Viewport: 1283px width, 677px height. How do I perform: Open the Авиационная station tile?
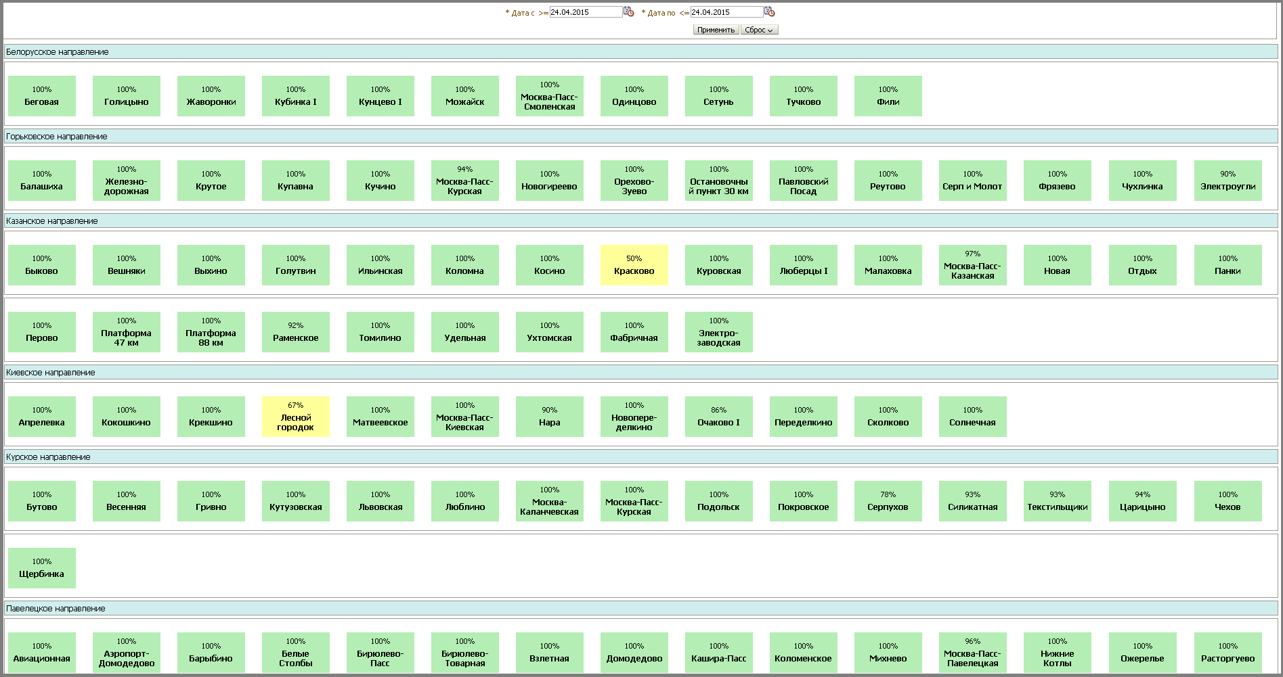tap(42, 653)
